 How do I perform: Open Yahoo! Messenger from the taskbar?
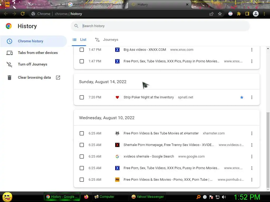pyautogui.click(x=148, y=197)
